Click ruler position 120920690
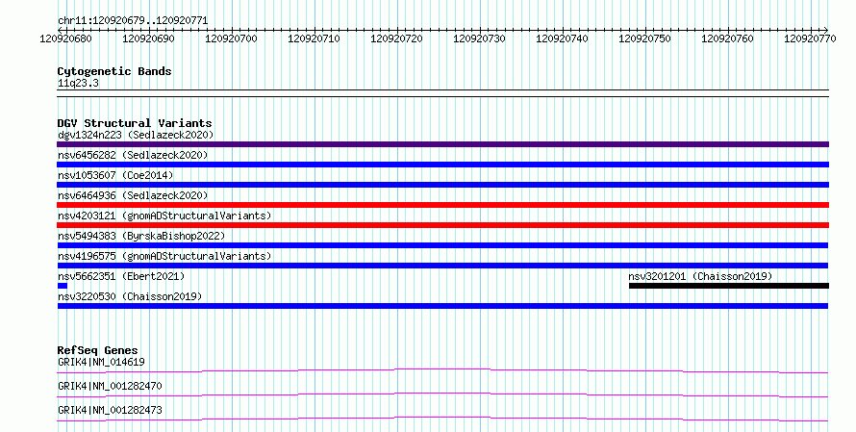The height and width of the screenshot is (432, 856). tap(148, 38)
